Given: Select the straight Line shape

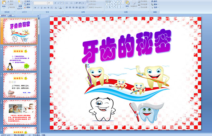Looking at the screenshot, I should point(112,2).
